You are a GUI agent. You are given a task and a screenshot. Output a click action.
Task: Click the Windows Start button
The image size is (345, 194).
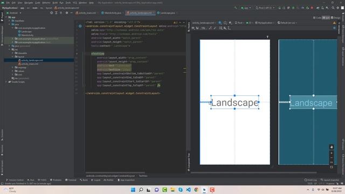(x=133, y=190)
